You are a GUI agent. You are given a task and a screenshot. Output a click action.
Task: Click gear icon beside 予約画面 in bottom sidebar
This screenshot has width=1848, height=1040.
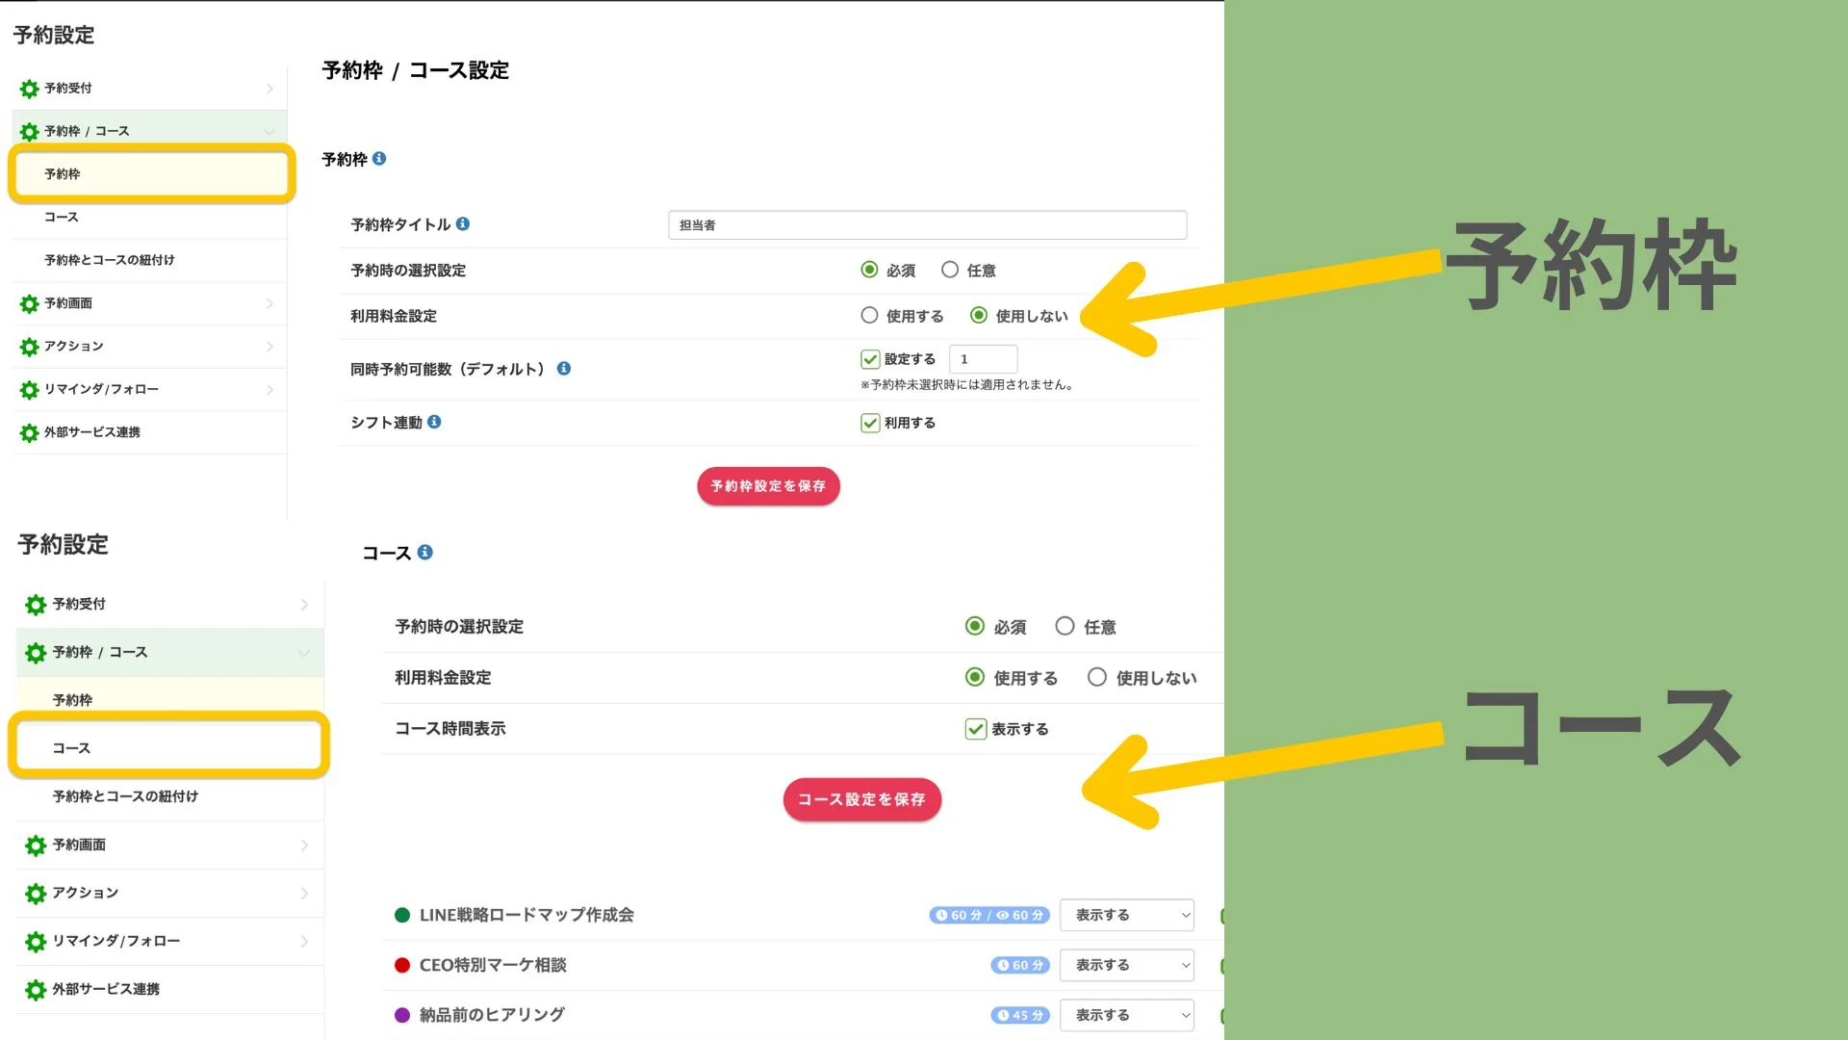(x=36, y=845)
